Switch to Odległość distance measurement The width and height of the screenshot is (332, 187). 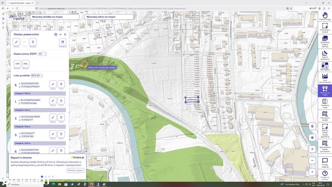coord(63,42)
